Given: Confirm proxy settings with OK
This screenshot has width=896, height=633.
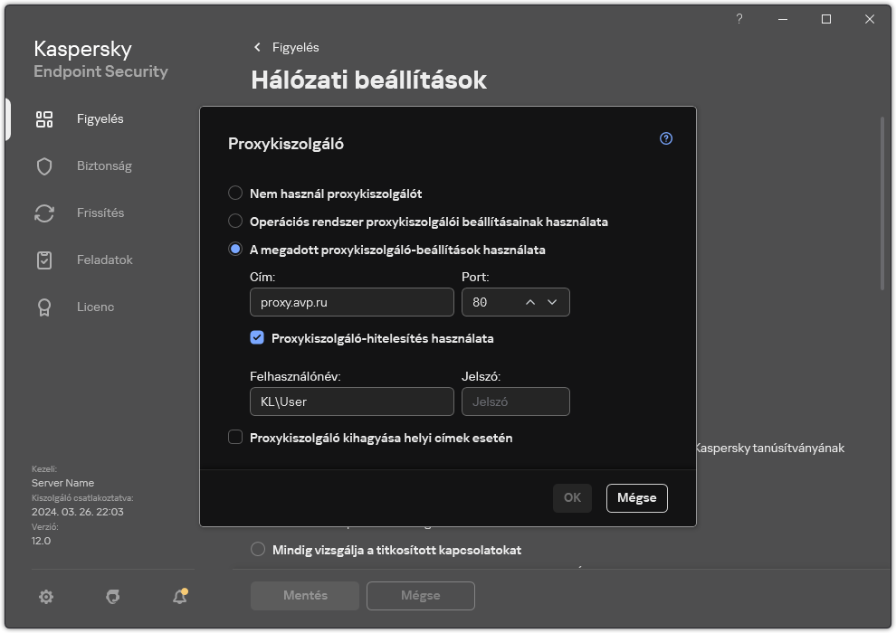Looking at the screenshot, I should point(572,497).
